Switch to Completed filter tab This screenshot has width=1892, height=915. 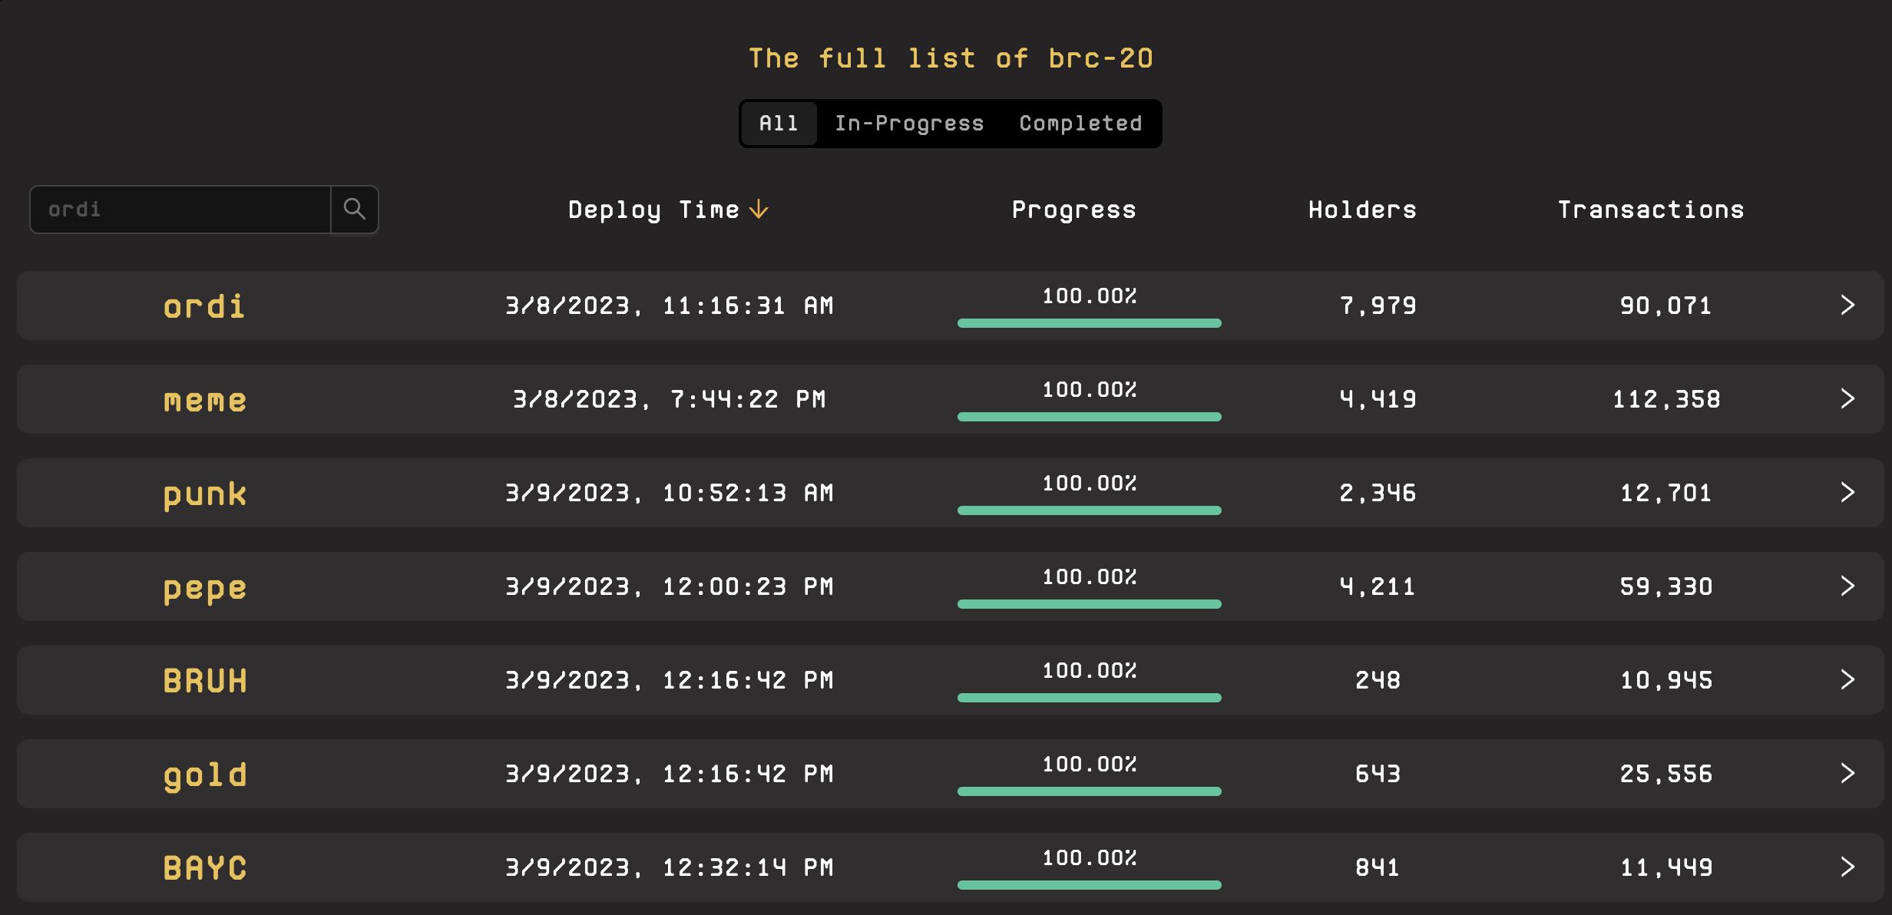click(x=1080, y=124)
